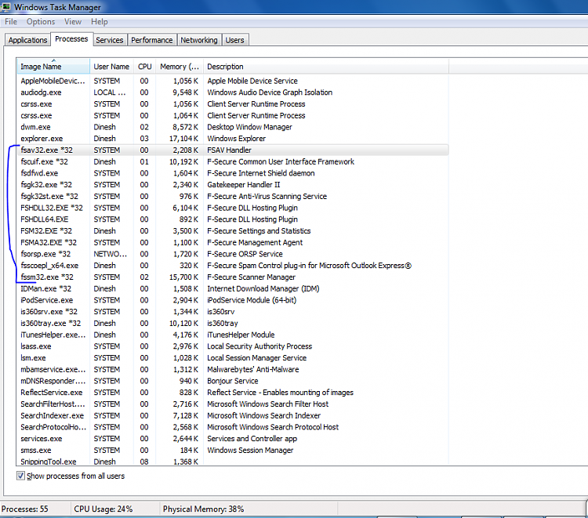Click the 17,104 K memory value
Viewport: 588px width, 518px height.
pyautogui.click(x=183, y=139)
